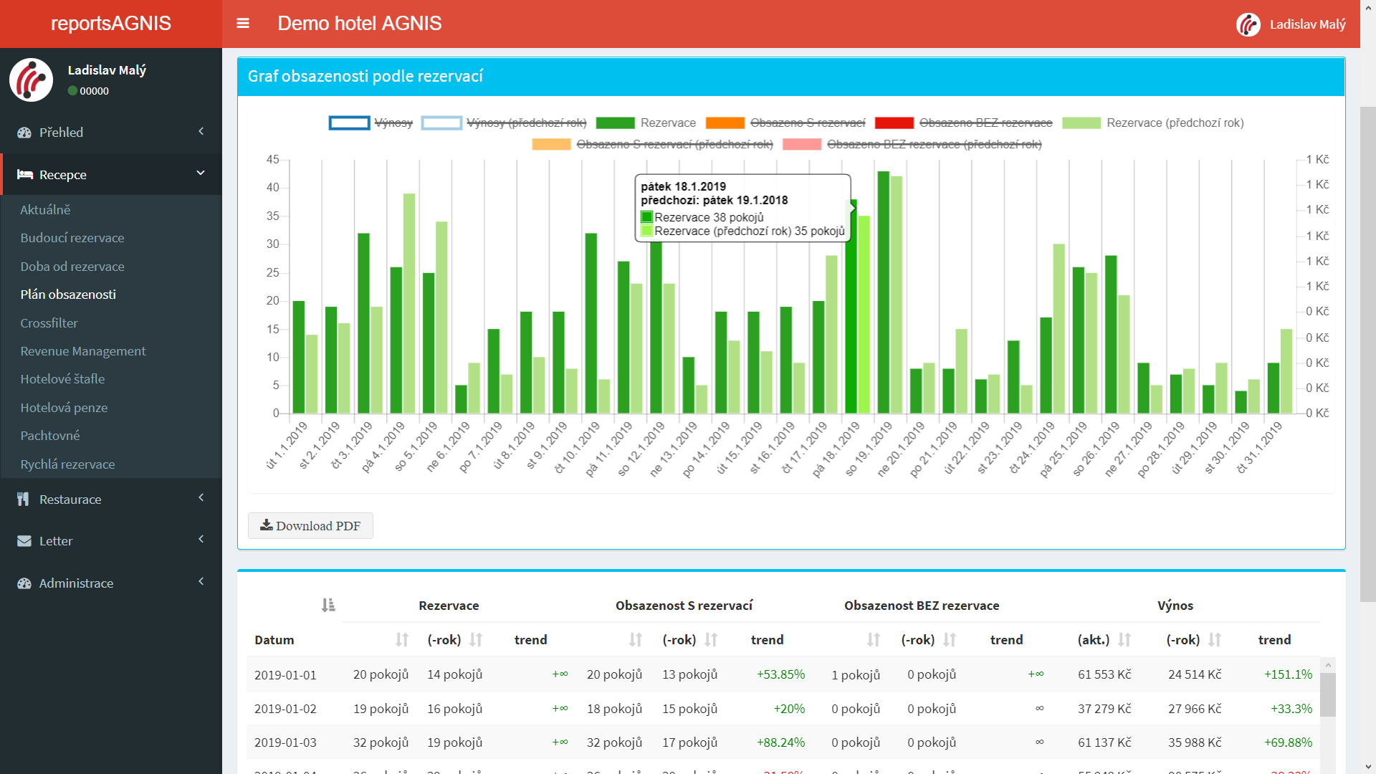The height and width of the screenshot is (774, 1376).
Task: Click Download PDF button
Action: 310,526
